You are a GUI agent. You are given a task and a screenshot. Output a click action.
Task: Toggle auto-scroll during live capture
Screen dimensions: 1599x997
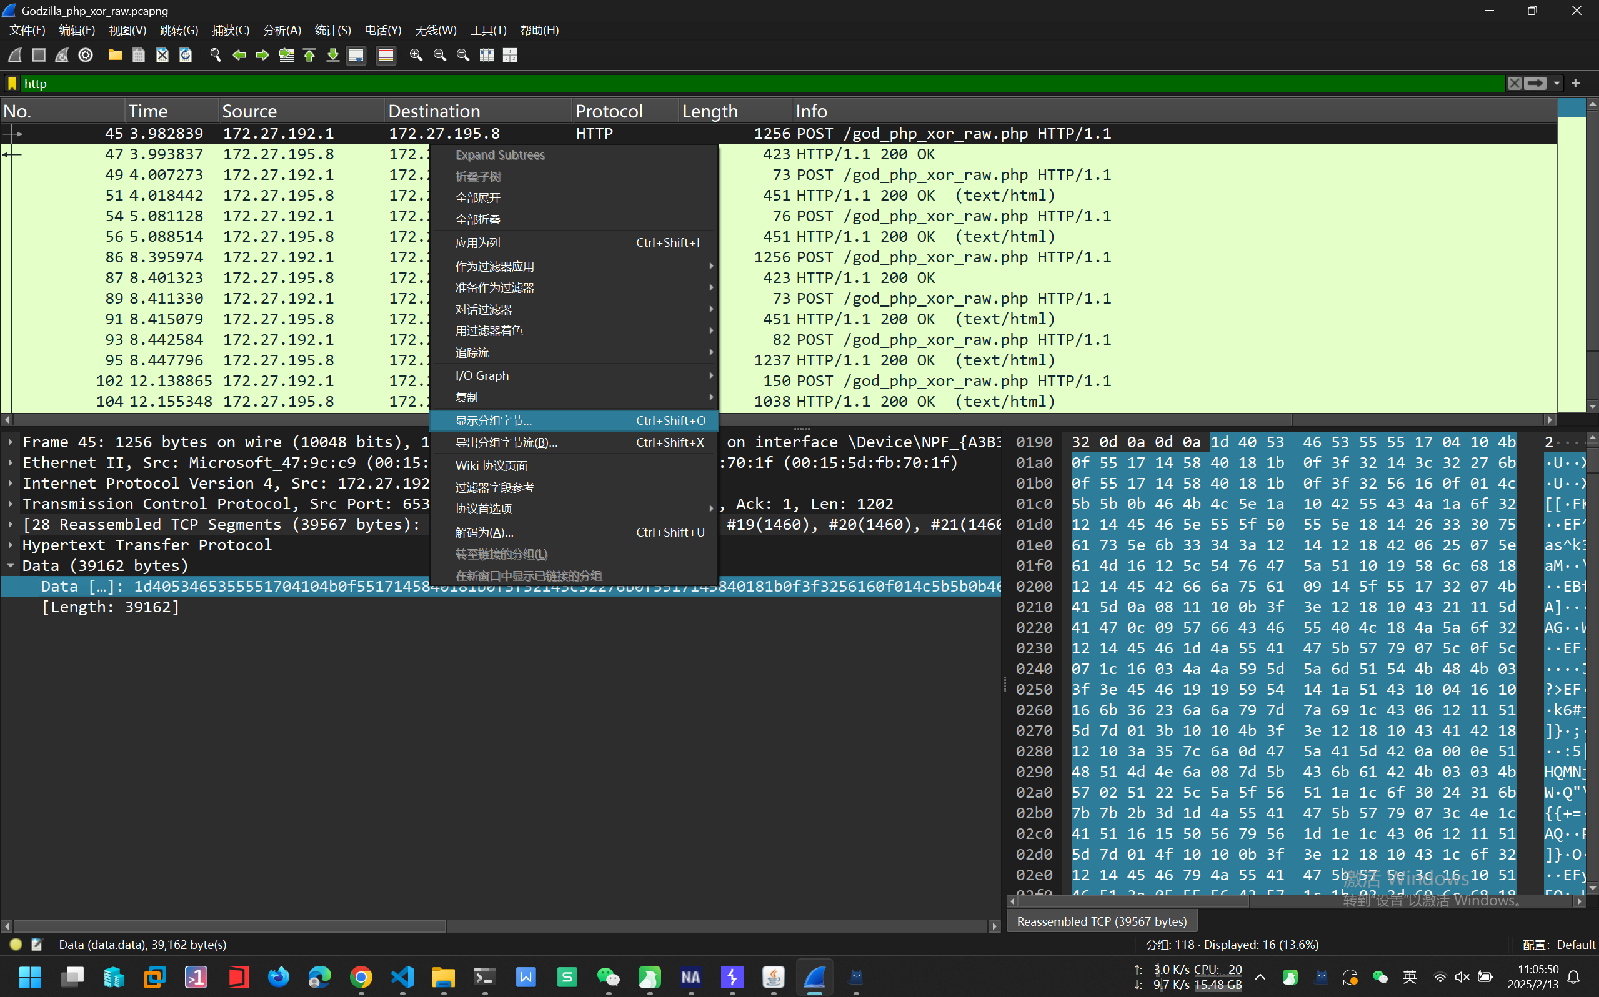point(357,56)
